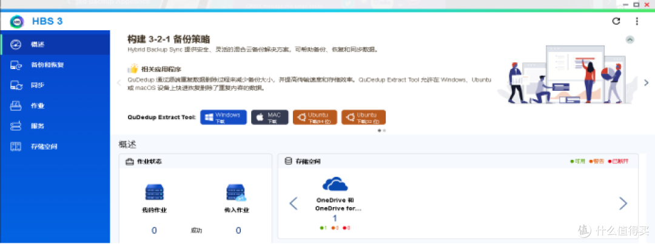Click the OneDrive cloud icon

(x=335, y=183)
